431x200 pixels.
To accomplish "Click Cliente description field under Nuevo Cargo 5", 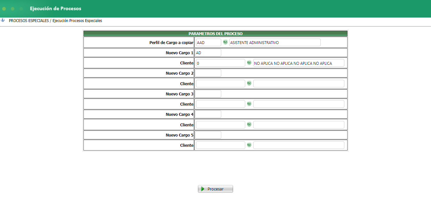I will point(299,145).
